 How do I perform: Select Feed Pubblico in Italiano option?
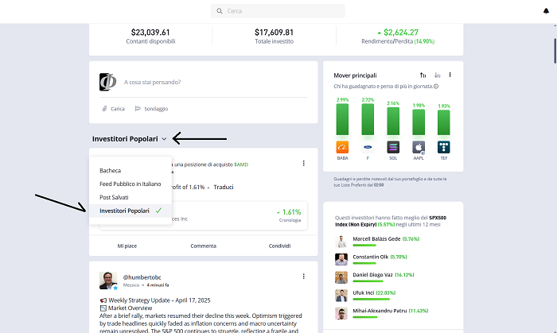coord(130,184)
